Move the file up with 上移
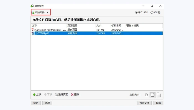This screenshot has width=194, height=110. click(x=37, y=95)
